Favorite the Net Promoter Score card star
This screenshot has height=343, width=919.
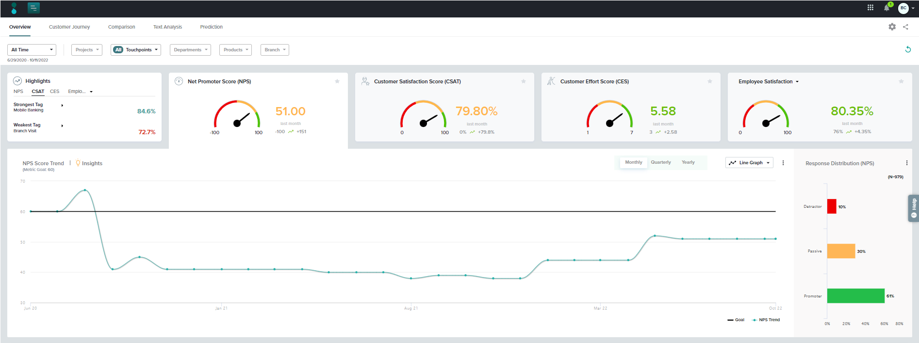(x=337, y=81)
